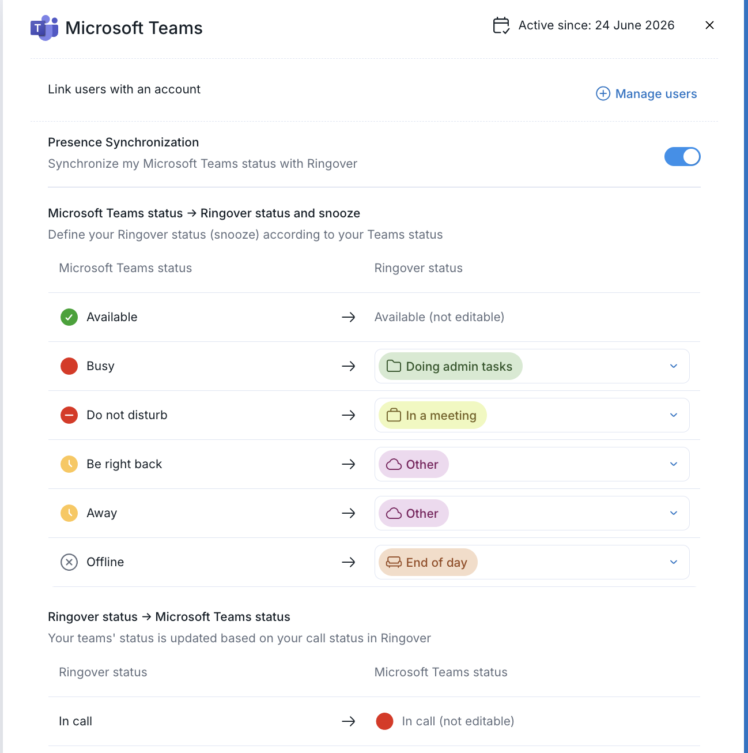Click 'Available (not editable)' text
This screenshot has height=753, width=748.
click(440, 317)
